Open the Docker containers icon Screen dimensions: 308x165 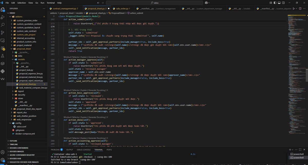[x=3, y=63]
